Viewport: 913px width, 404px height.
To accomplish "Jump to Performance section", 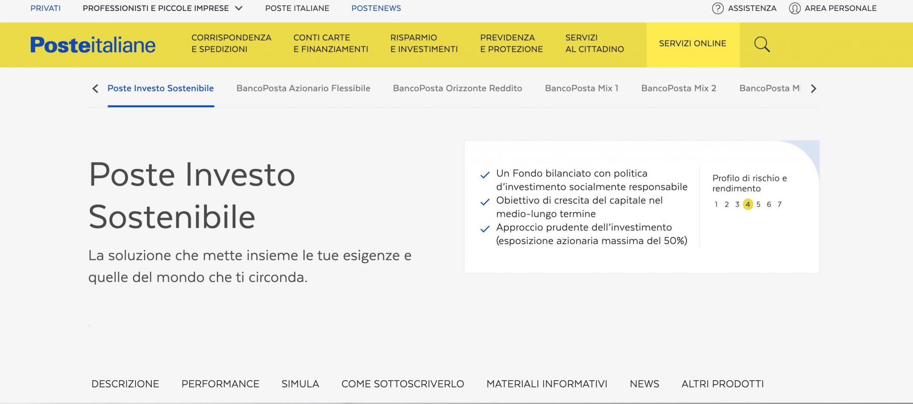I will click(220, 384).
